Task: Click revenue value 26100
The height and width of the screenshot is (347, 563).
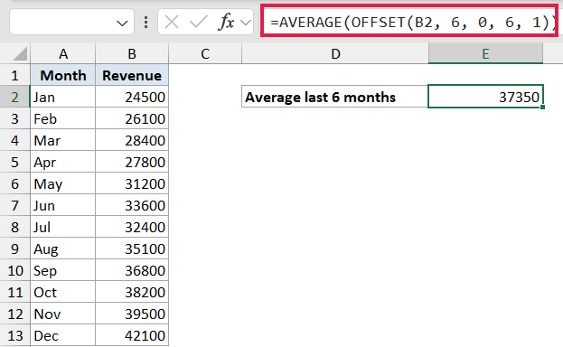Action: pyautogui.click(x=132, y=118)
